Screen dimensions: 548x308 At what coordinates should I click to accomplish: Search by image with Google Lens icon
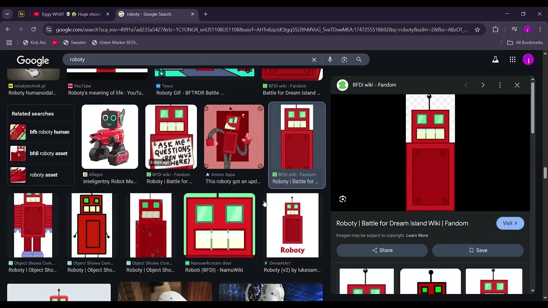[344, 59]
